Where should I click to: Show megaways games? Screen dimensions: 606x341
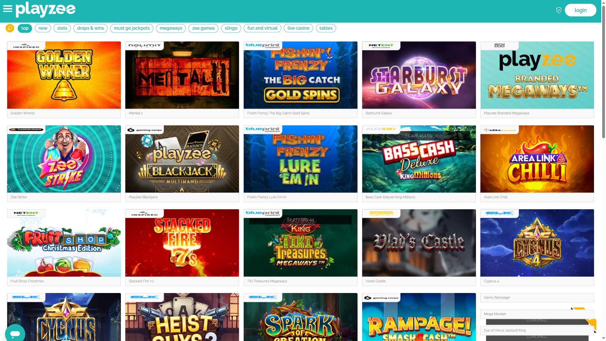(171, 28)
